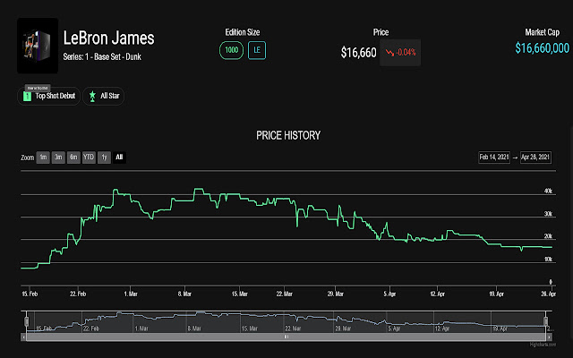Click the 1. Mar main chart x-axis label
Screen dimensions: 573x358
[131, 294]
